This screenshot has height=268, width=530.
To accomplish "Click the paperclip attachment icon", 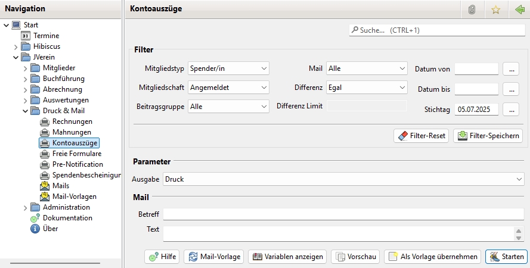I will coord(472,9).
